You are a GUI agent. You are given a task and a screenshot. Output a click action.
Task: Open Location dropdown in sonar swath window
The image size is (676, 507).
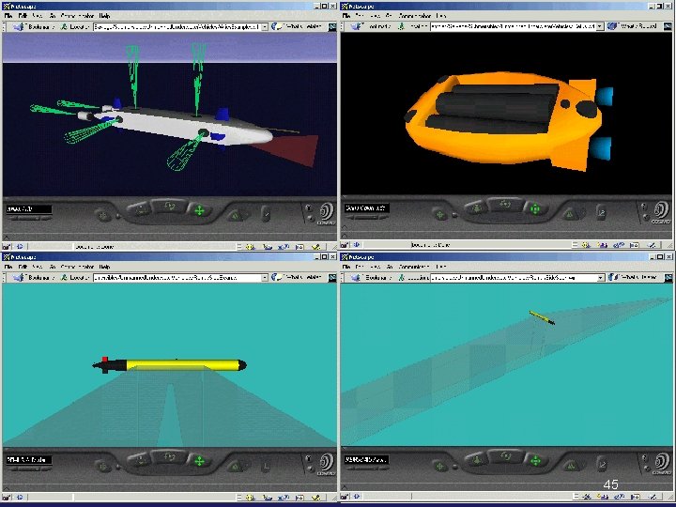pyautogui.click(x=601, y=278)
